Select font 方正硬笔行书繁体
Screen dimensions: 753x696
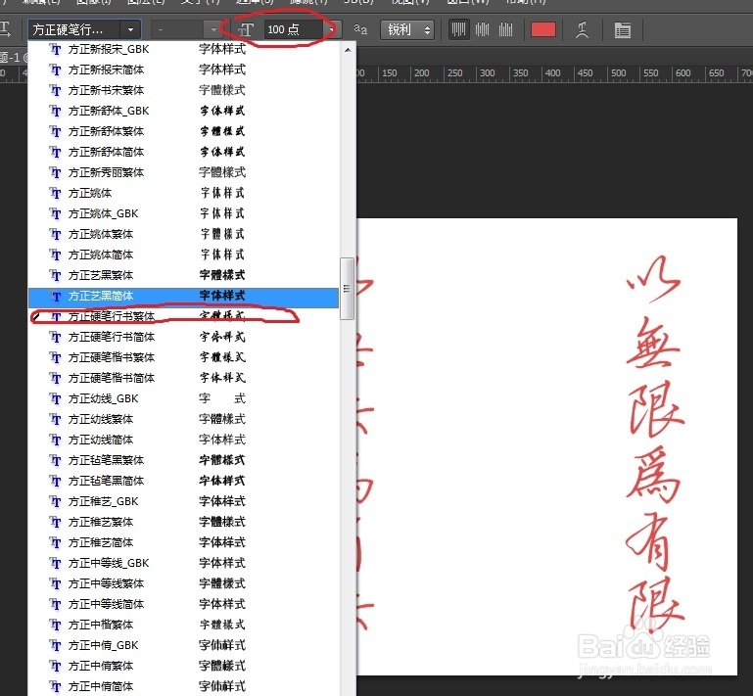tap(183, 316)
